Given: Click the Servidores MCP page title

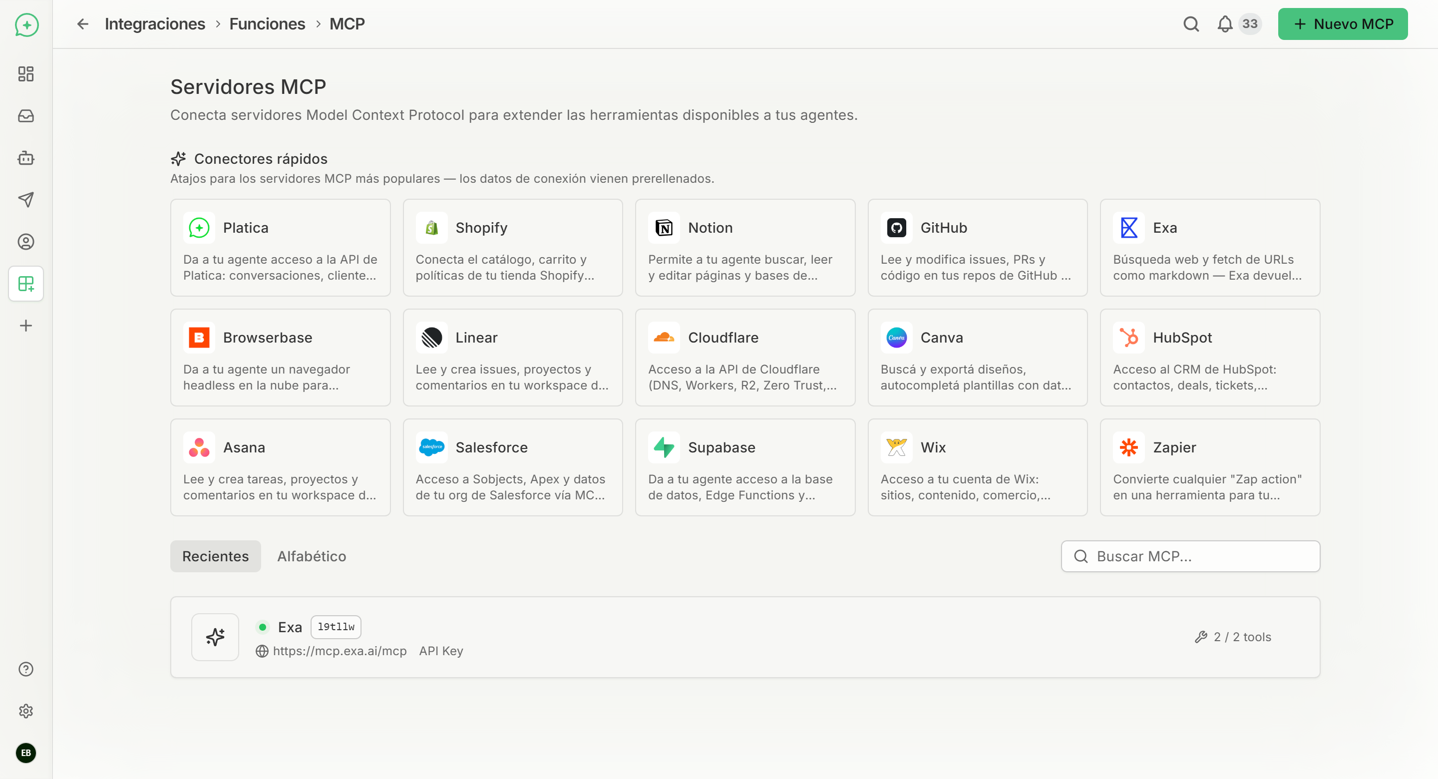Looking at the screenshot, I should pos(248,87).
